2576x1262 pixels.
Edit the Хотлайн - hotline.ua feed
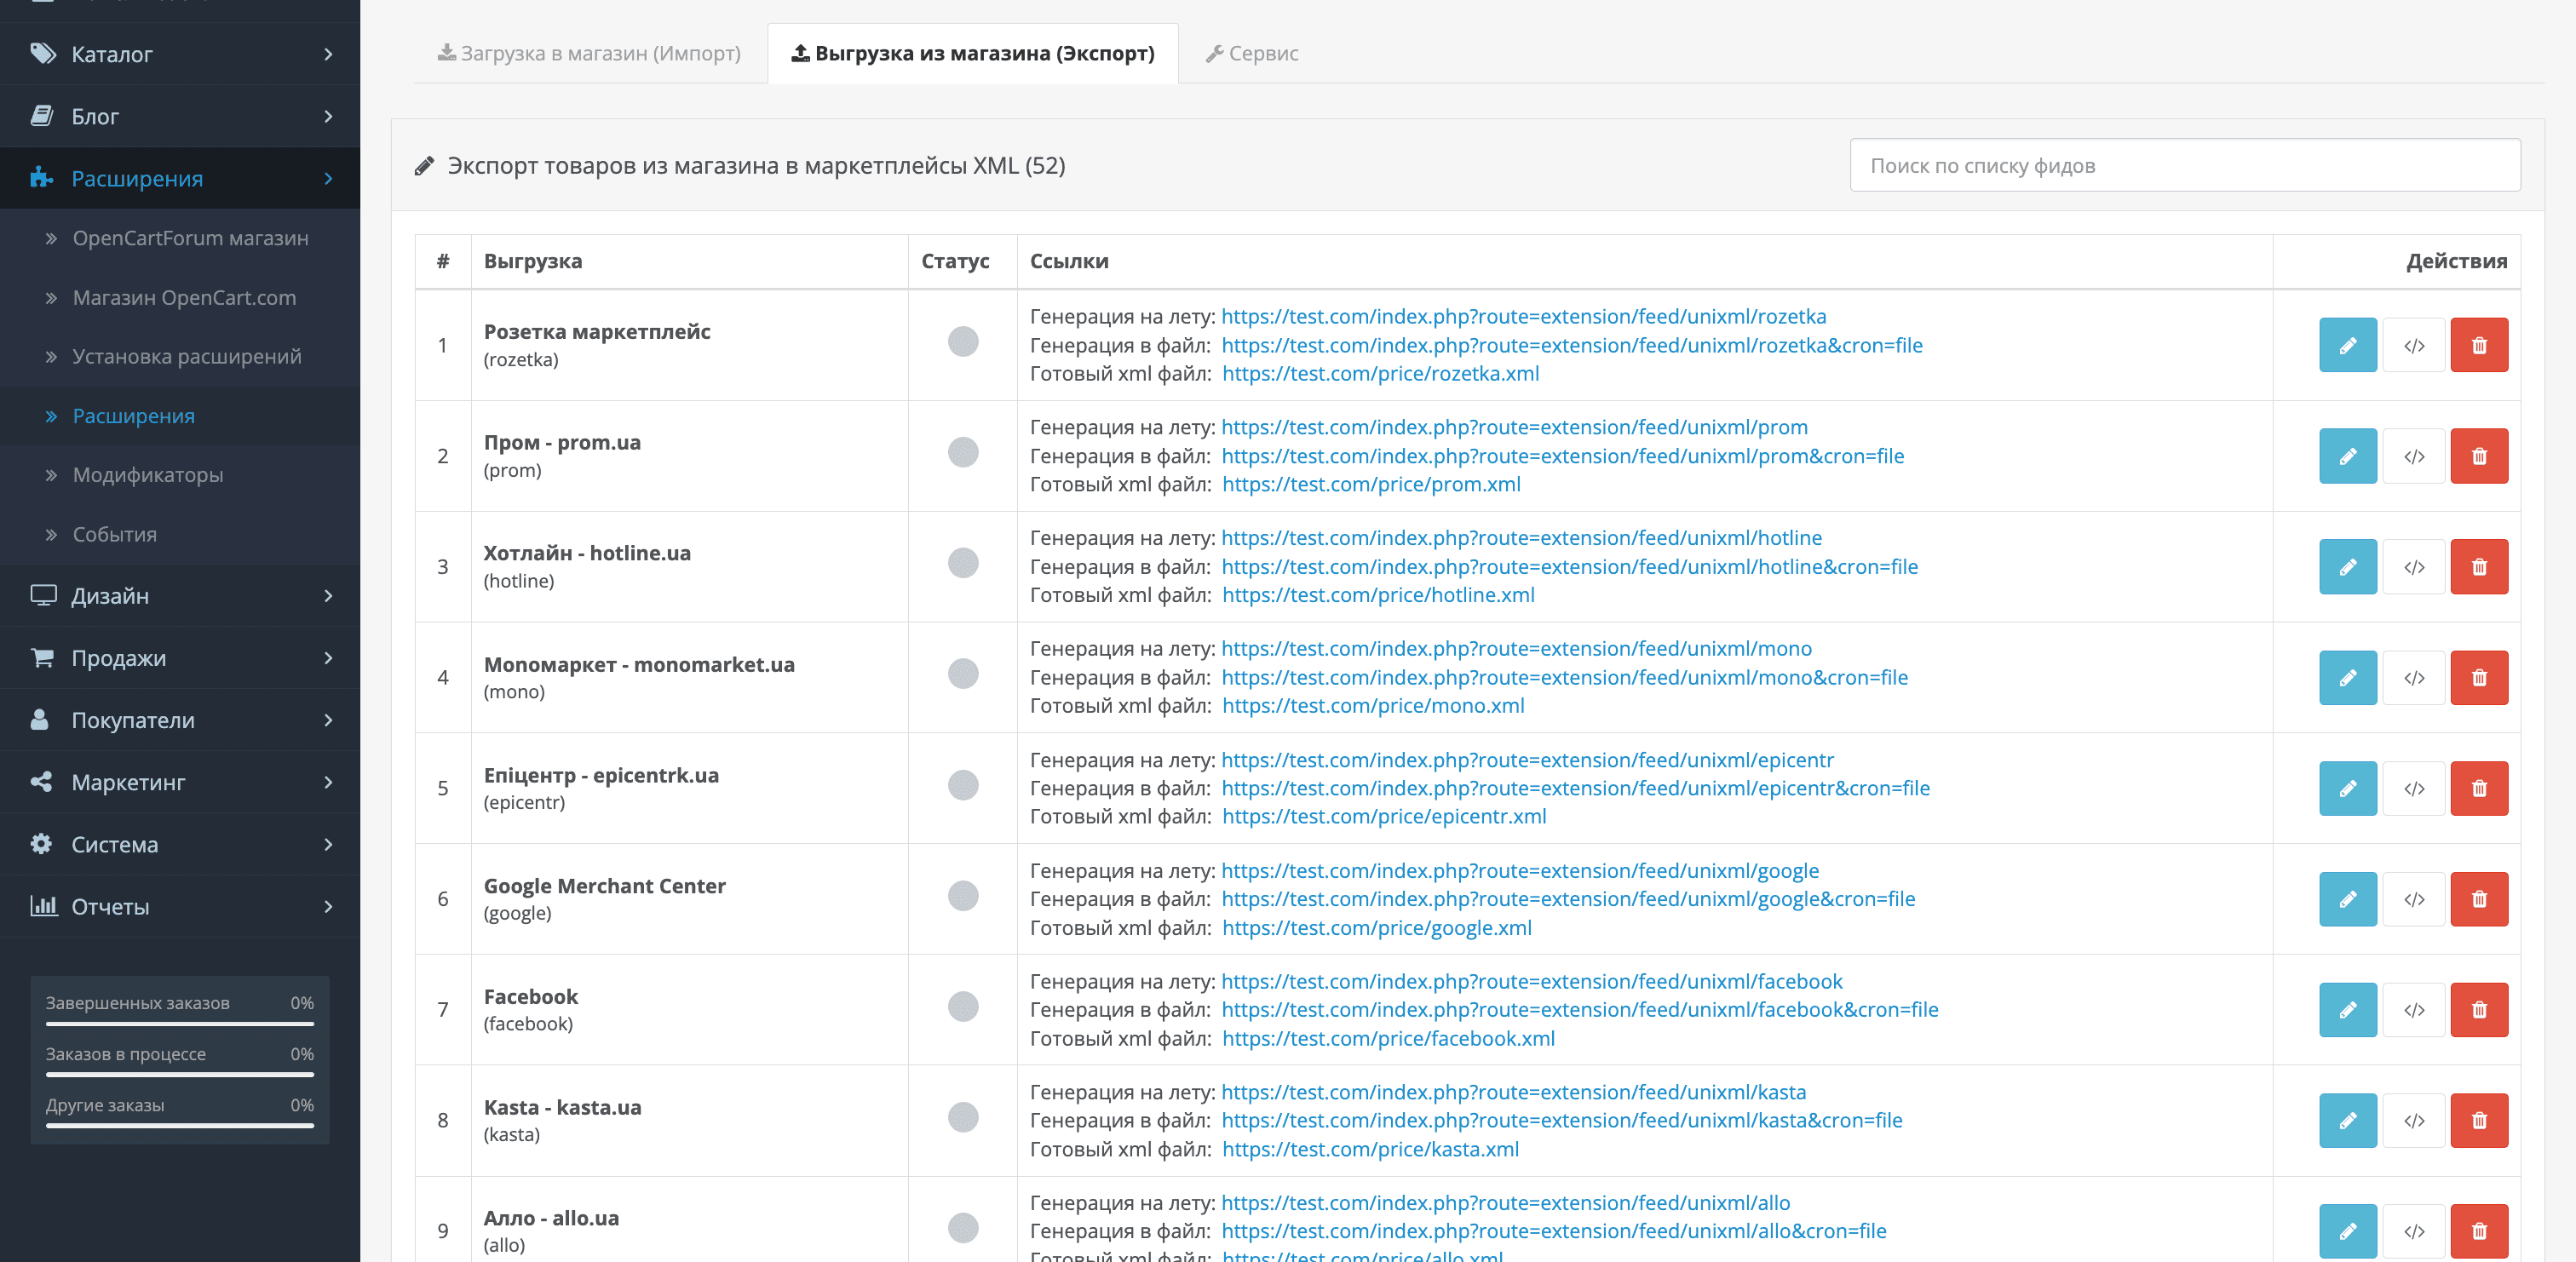2347,567
